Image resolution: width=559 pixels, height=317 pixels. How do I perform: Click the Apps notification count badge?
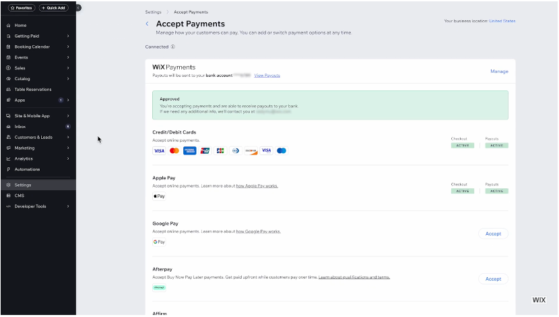click(x=61, y=100)
